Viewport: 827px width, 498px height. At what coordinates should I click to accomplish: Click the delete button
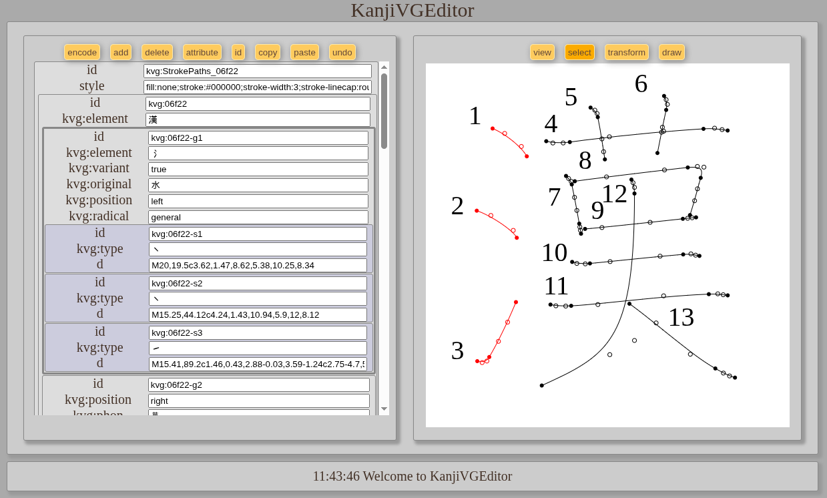tap(157, 52)
